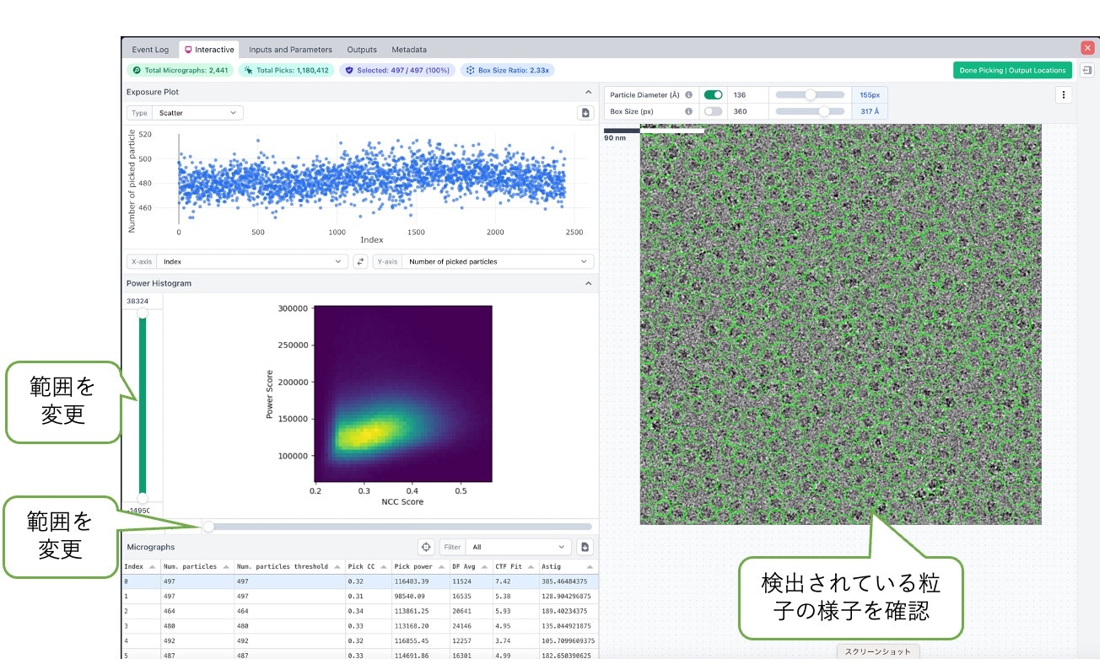Sort by CTF Fit column
Screen dimensions: 1105x664
[515, 567]
